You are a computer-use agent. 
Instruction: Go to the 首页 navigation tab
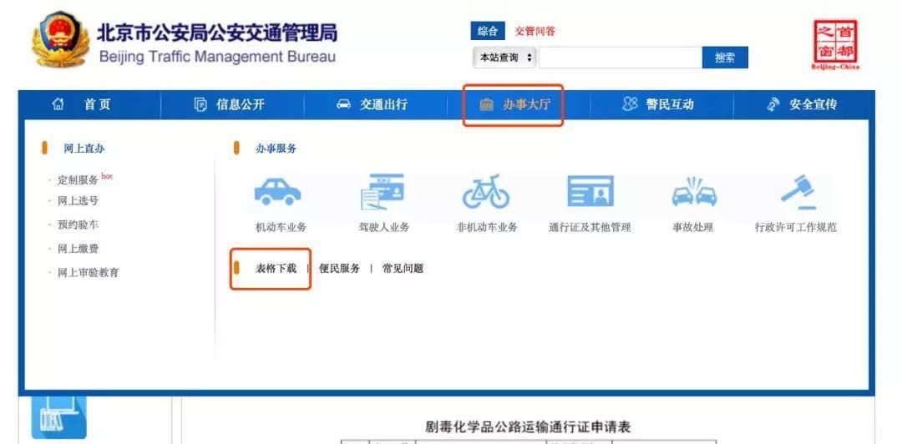pyautogui.click(x=97, y=104)
